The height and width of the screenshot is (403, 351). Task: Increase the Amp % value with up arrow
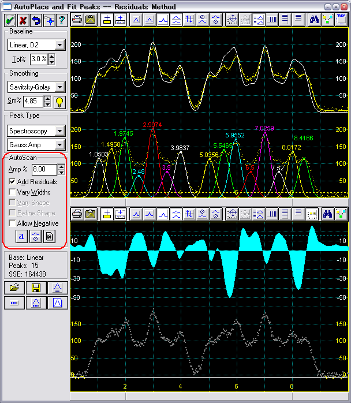61,167
